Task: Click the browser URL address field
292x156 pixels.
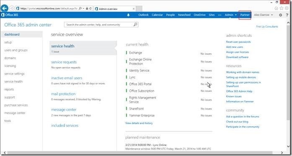Action: tap(49, 8)
